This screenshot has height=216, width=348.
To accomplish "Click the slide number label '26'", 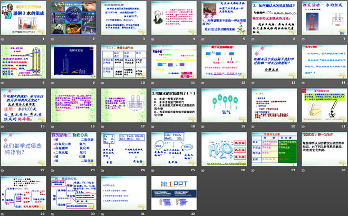I will click(x=243, y=170).
